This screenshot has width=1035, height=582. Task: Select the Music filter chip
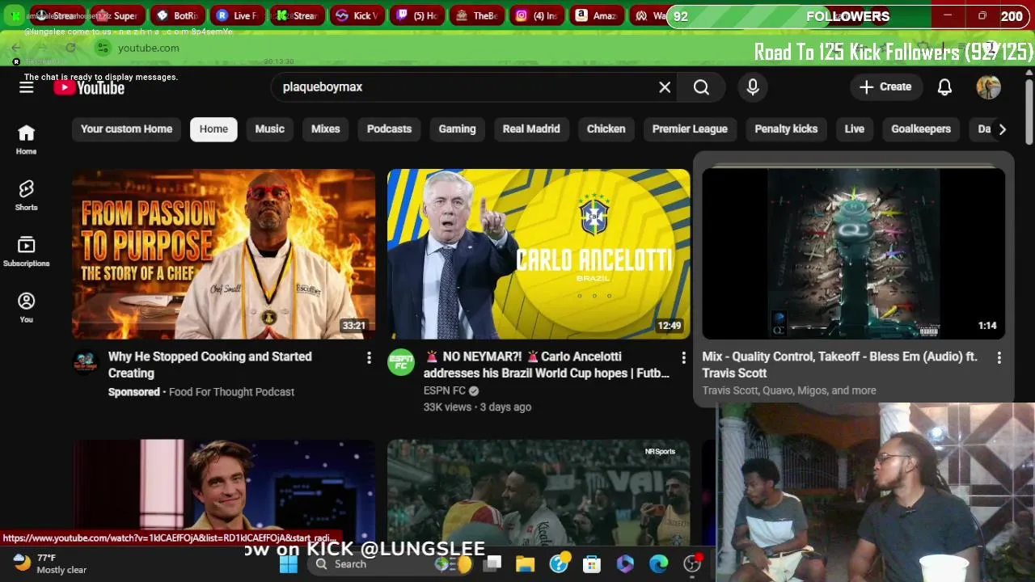[x=270, y=129]
